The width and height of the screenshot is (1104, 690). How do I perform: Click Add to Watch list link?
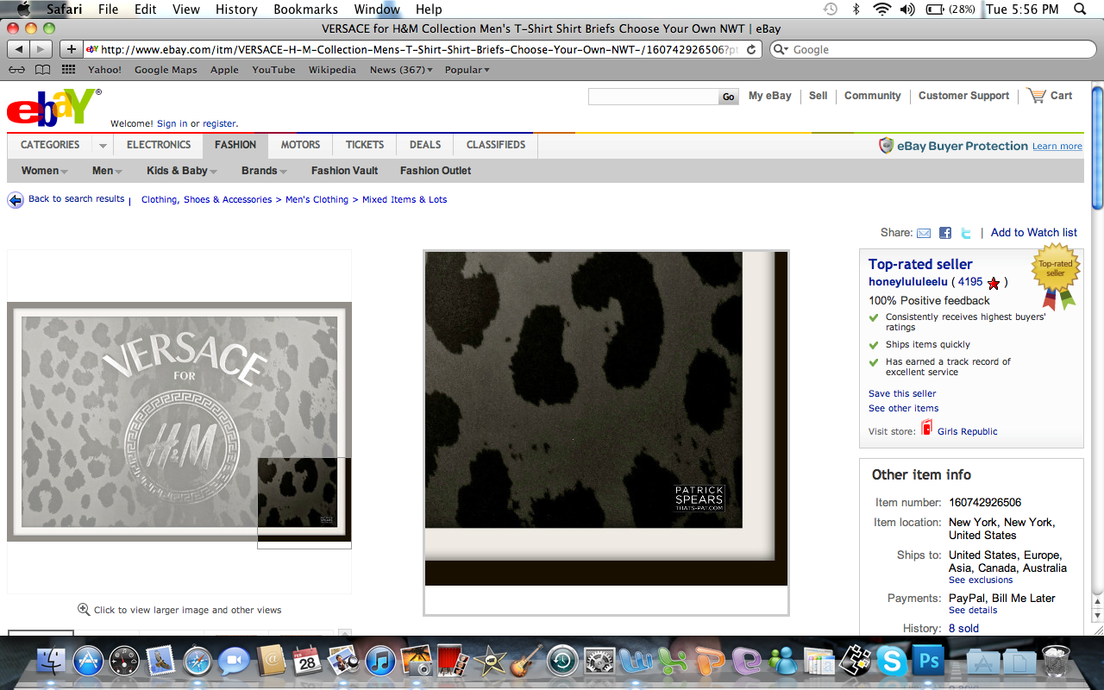click(1034, 233)
